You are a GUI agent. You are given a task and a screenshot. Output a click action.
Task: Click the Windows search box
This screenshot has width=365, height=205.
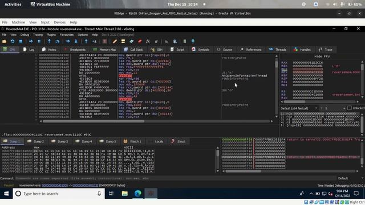pyautogui.click(x=58, y=194)
